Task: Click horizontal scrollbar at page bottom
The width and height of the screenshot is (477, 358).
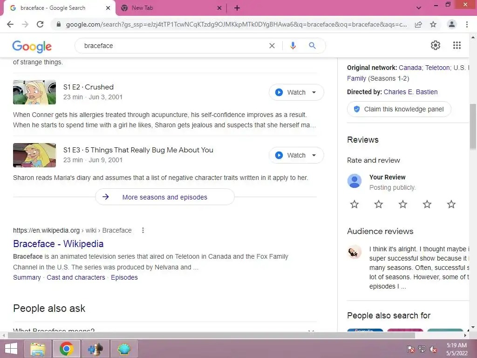Action: point(211,335)
